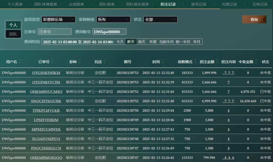Sort by 投注金额 column arrows
This screenshot has height=162, width=273.
click(217, 61)
